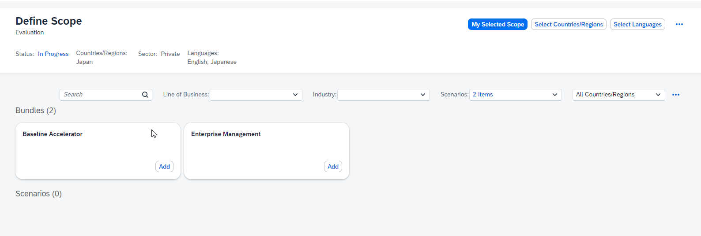Click the search magnifier icon
The width and height of the screenshot is (701, 236).
[x=145, y=95]
